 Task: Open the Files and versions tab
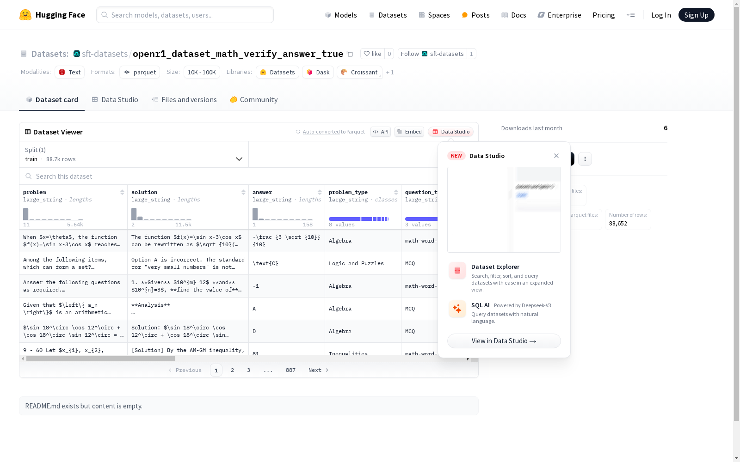coord(184,100)
